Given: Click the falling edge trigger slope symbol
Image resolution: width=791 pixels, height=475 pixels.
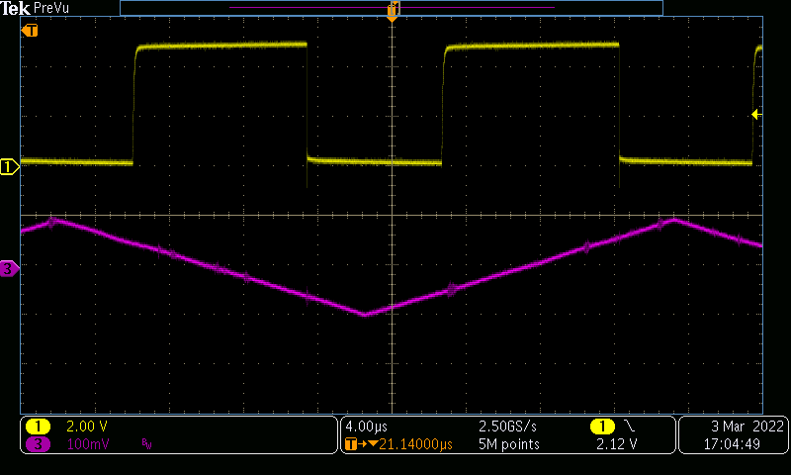Looking at the screenshot, I should coord(630,427).
